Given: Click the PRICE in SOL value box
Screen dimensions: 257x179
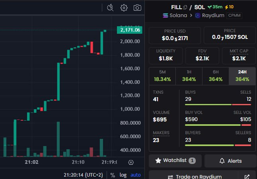Looking at the screenshot, I should [x=230, y=35].
